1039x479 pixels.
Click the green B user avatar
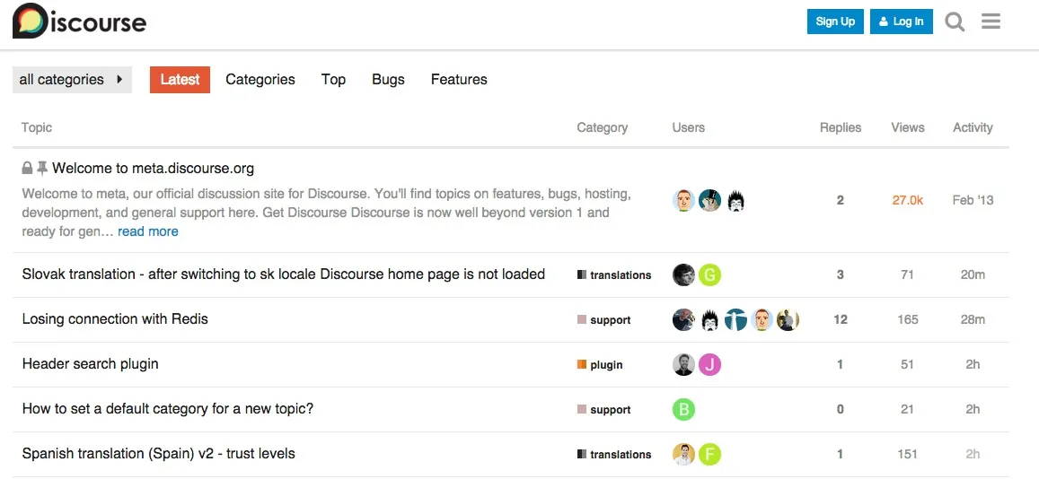684,410
